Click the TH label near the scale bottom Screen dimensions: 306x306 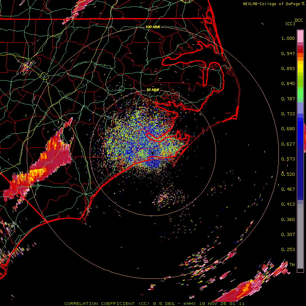292,265
